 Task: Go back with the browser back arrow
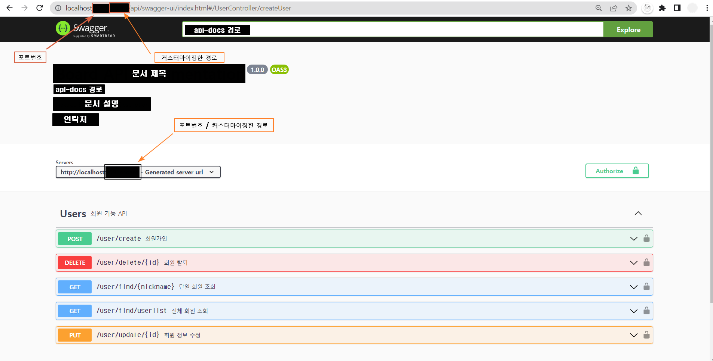point(10,8)
